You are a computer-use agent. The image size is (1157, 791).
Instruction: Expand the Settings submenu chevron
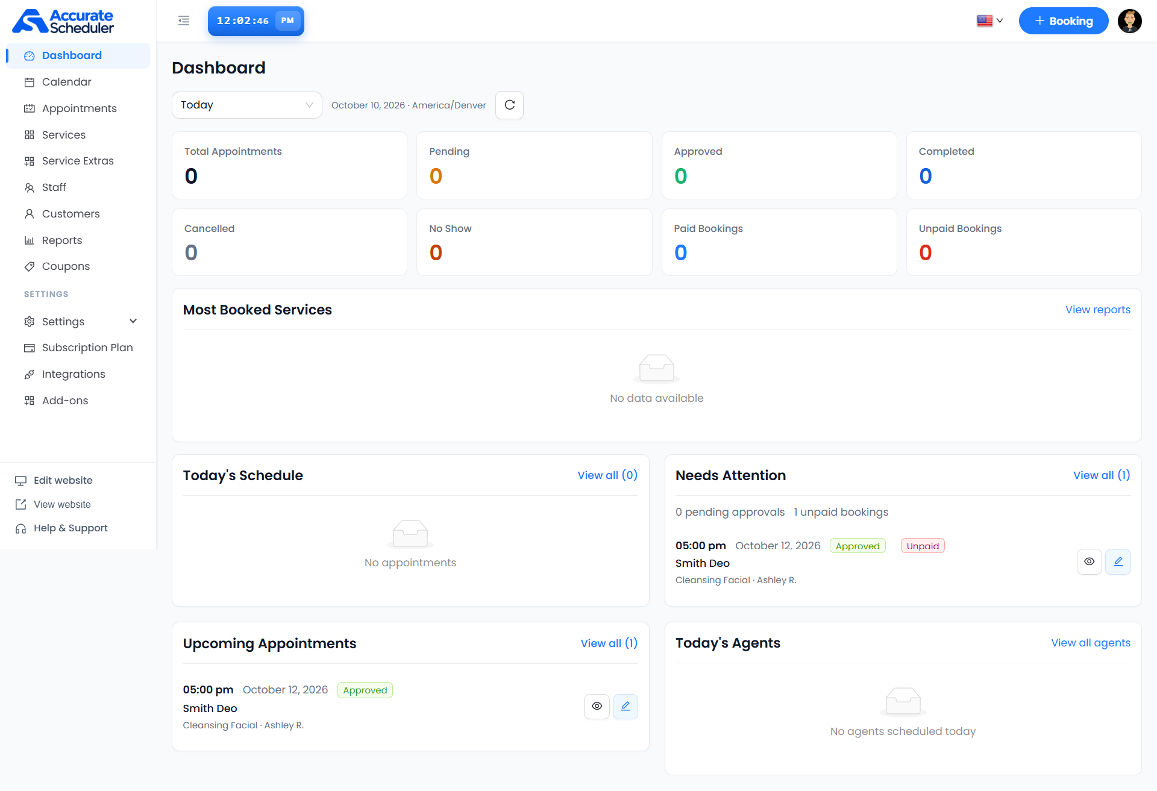pyautogui.click(x=133, y=321)
